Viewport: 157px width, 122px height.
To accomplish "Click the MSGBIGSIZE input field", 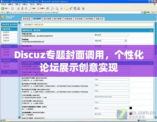I will pos(112,85).
